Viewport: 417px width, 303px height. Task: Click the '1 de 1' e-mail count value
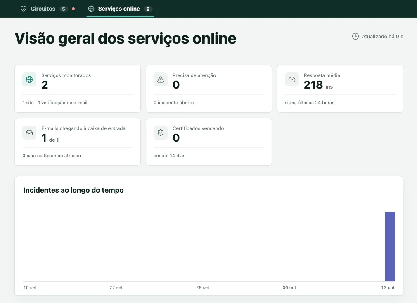pyautogui.click(x=50, y=138)
